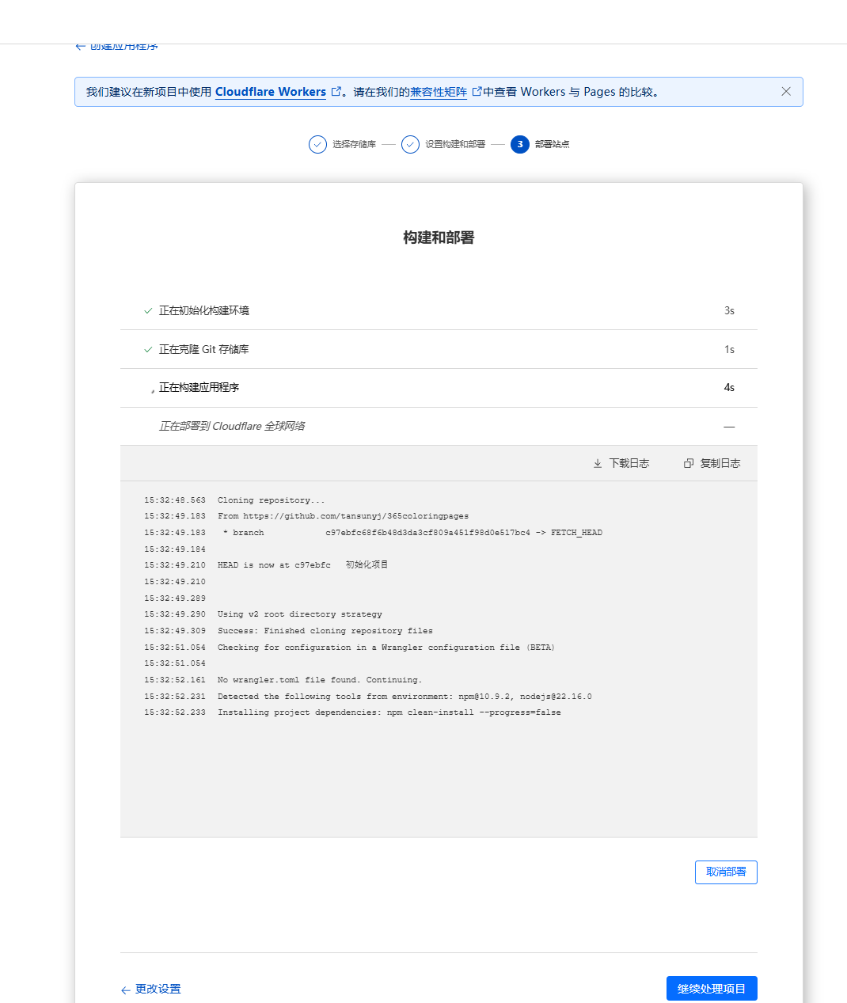
Task: Dismiss the Cloudflare Workers suggestion banner
Action: pyautogui.click(x=786, y=91)
